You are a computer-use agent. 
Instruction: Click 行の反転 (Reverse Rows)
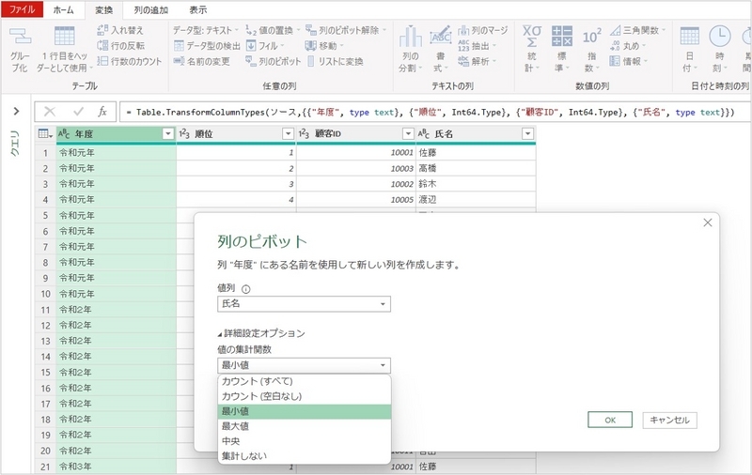point(120,45)
